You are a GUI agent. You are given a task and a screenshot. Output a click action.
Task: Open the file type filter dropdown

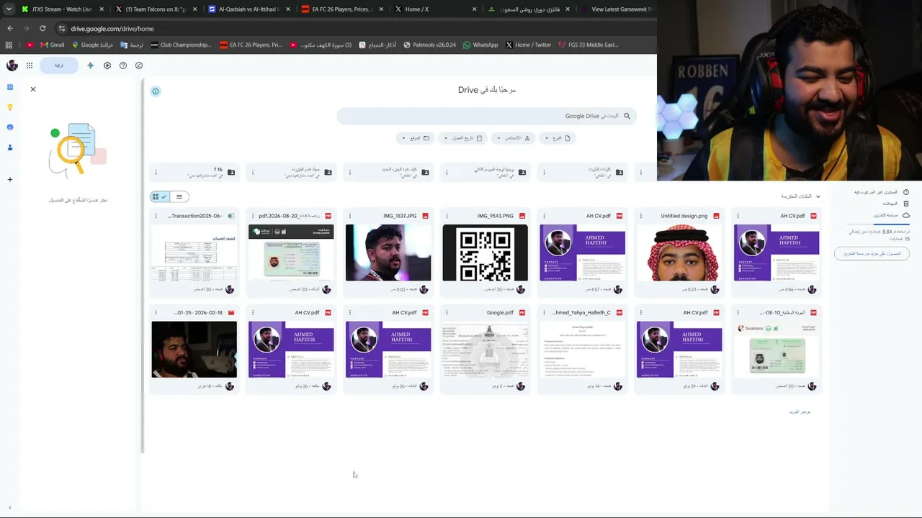[558, 138]
